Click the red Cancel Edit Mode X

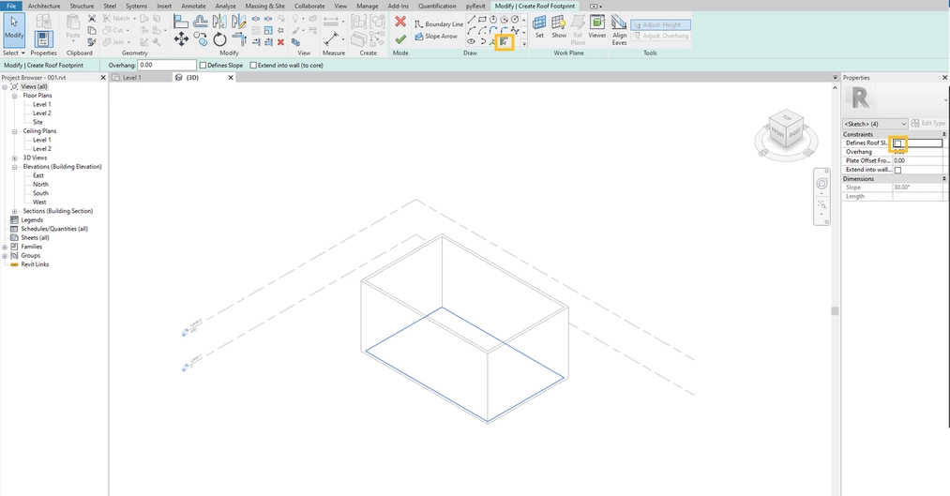pos(400,22)
